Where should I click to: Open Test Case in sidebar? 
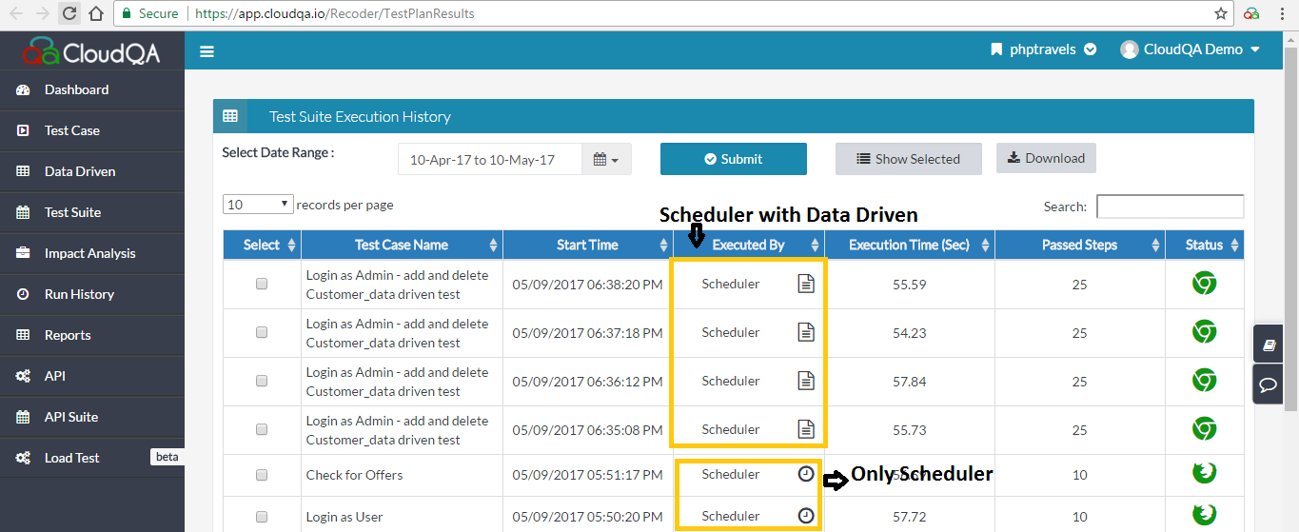click(x=92, y=130)
